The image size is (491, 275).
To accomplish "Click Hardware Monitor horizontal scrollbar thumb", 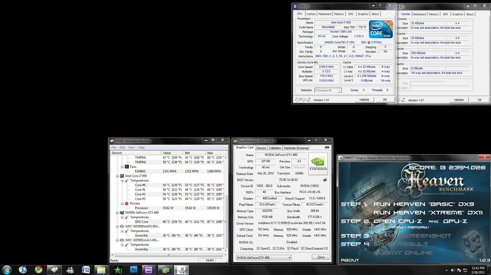I will (168, 255).
